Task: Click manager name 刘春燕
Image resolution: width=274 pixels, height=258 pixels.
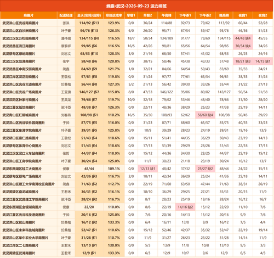Action: point(66,115)
